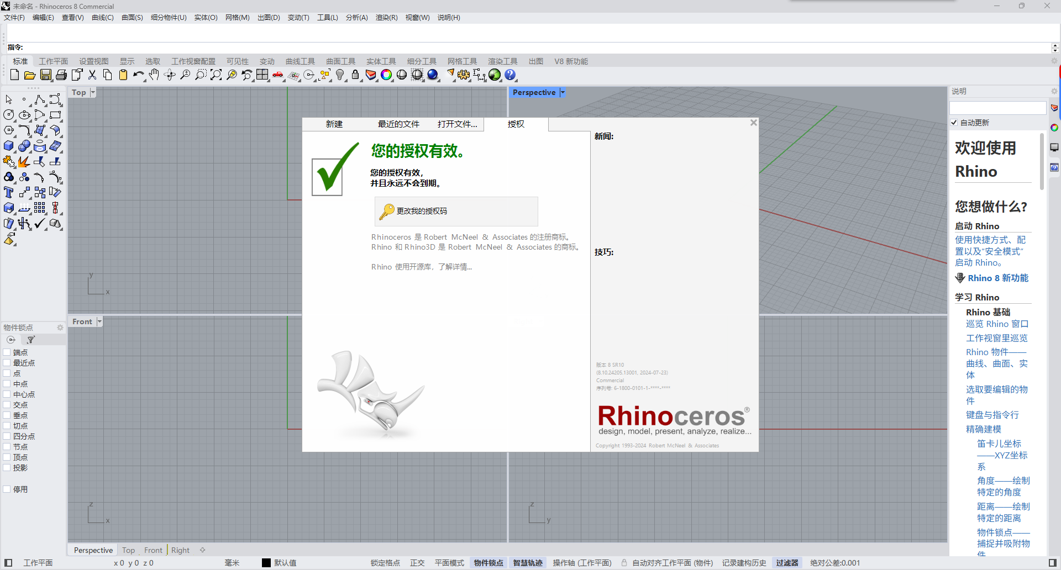Click the four-viewport layout toolbar icon
The width and height of the screenshot is (1061, 570).
click(x=261, y=75)
